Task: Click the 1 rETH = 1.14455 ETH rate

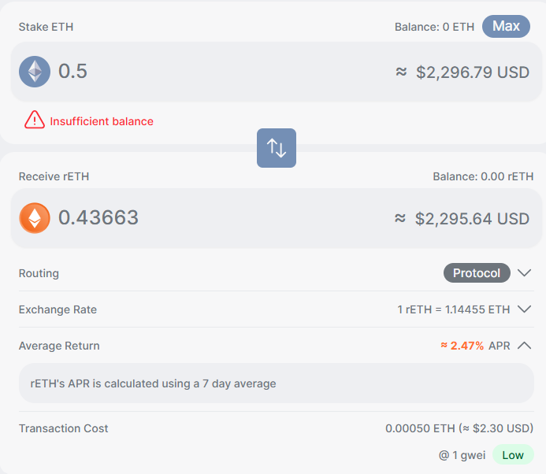Action: tap(453, 309)
